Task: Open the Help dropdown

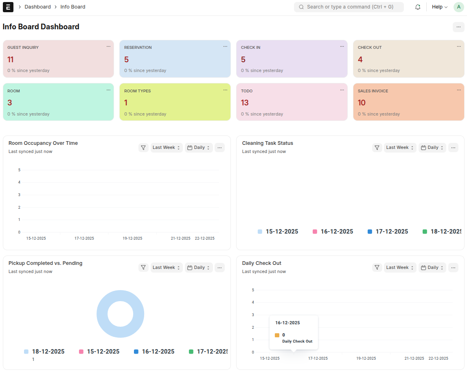Action: [x=439, y=7]
